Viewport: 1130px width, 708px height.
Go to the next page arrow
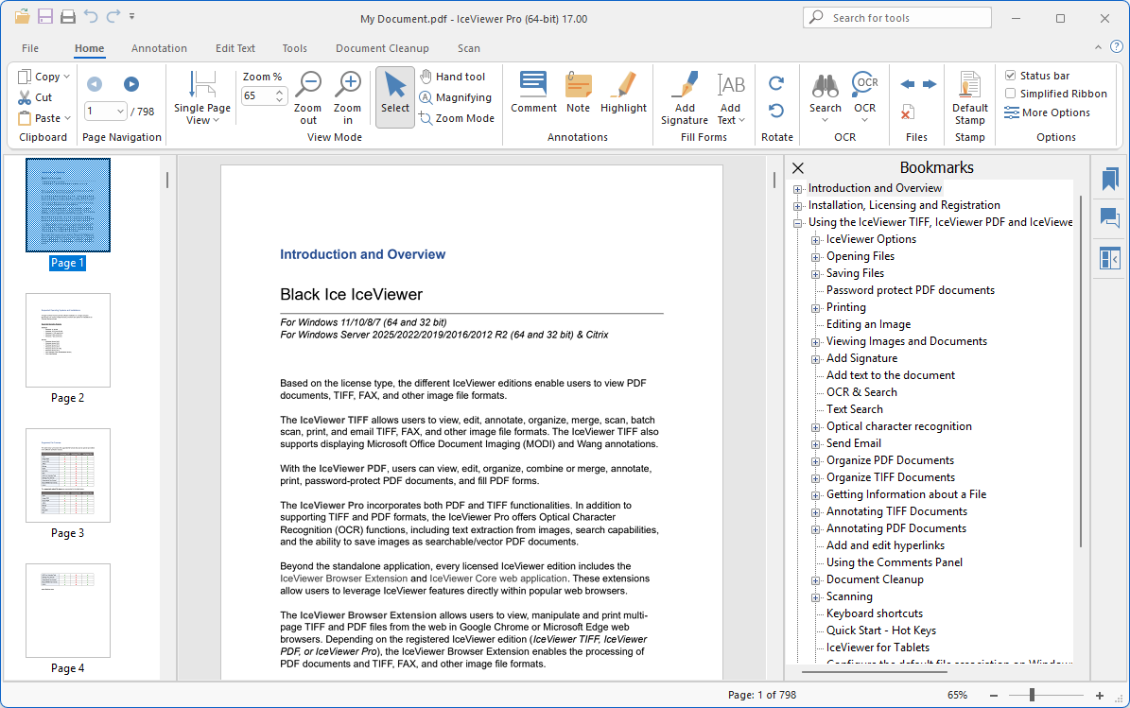(131, 84)
